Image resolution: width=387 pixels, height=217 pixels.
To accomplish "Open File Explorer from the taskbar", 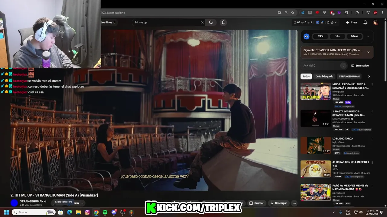I will (78, 212).
